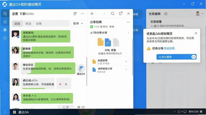The image size is (206, 115).
Task: Select the large gray document icon
Action: click(x=116, y=42)
